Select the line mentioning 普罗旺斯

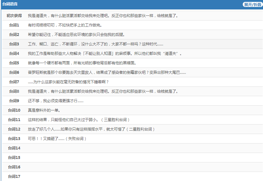pos(107,73)
